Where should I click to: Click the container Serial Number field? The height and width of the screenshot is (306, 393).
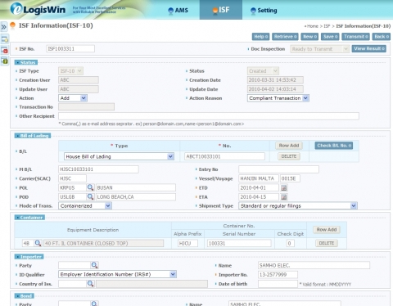(x=239, y=243)
